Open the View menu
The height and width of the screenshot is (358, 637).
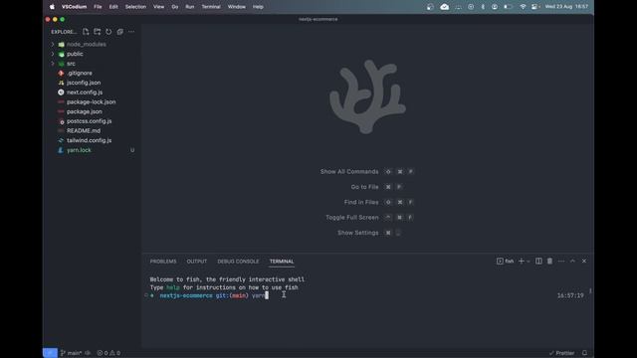(x=159, y=7)
